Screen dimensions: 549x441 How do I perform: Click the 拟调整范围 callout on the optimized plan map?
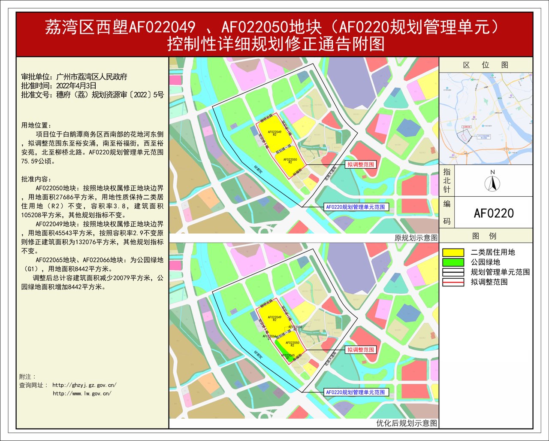pos(361,350)
